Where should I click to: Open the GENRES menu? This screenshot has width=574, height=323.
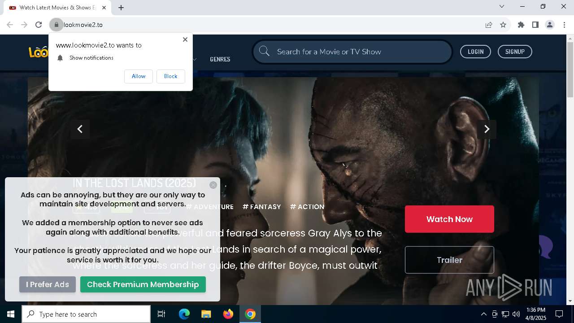point(220,59)
